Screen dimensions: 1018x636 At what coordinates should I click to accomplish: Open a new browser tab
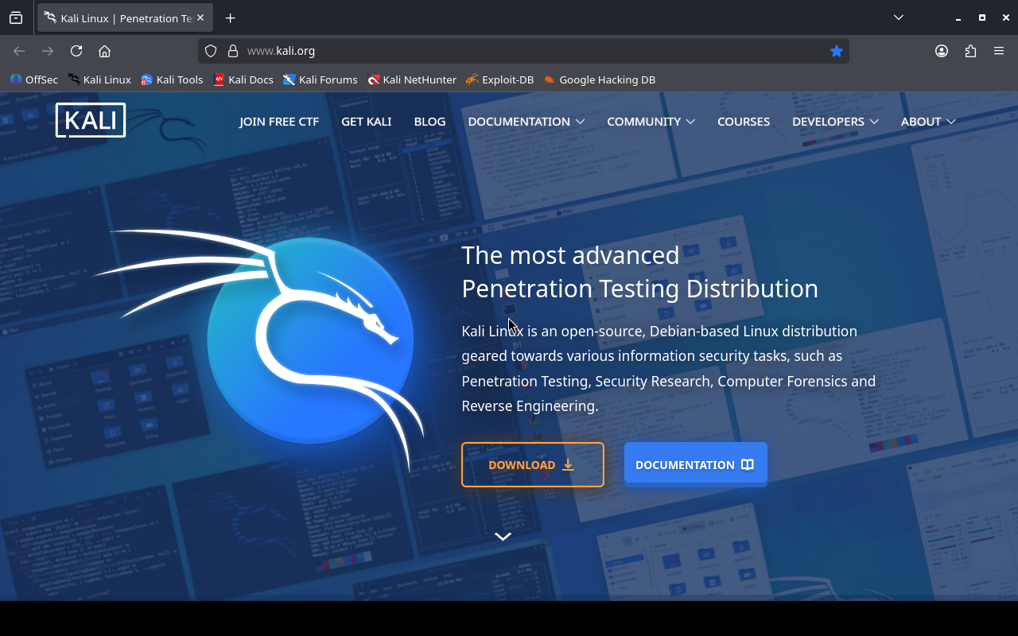click(x=230, y=17)
